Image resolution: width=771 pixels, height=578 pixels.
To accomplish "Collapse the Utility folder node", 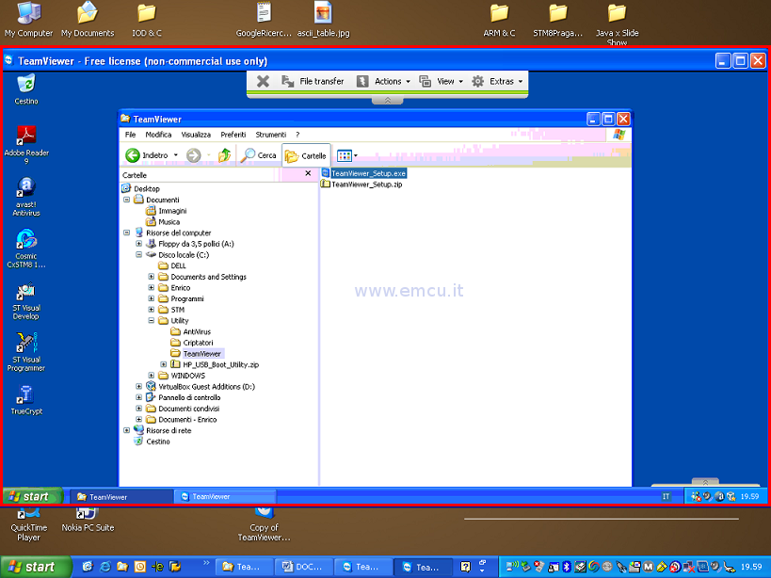I will click(151, 320).
